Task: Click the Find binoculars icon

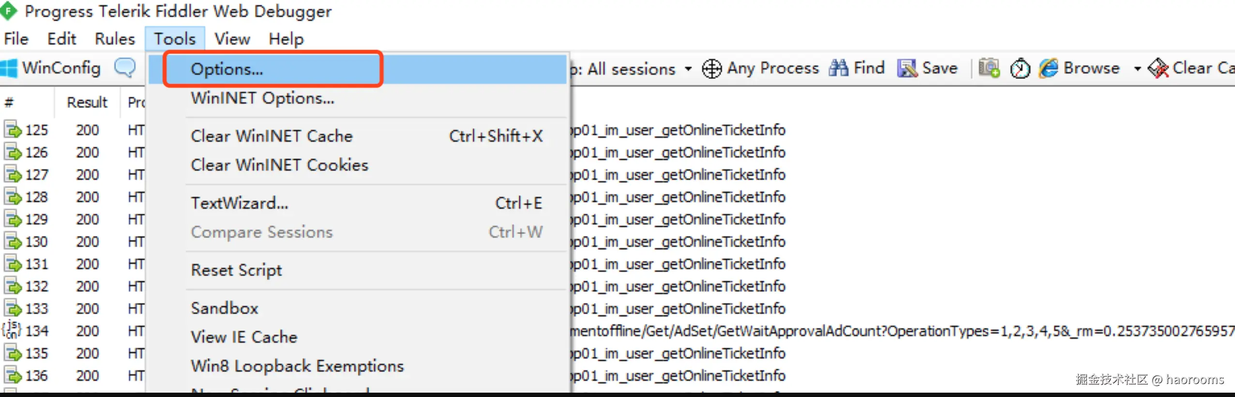Action: [838, 68]
